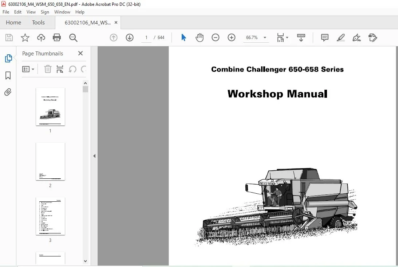The image size is (398, 267).
Task: Click thumbnails scrollbar down arrow
Action: pyautogui.click(x=85, y=261)
